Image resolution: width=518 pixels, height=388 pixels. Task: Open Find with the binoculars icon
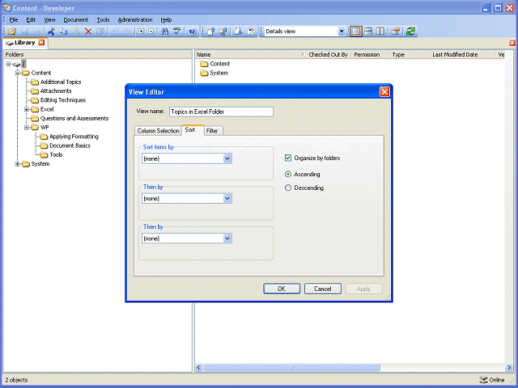[164, 32]
